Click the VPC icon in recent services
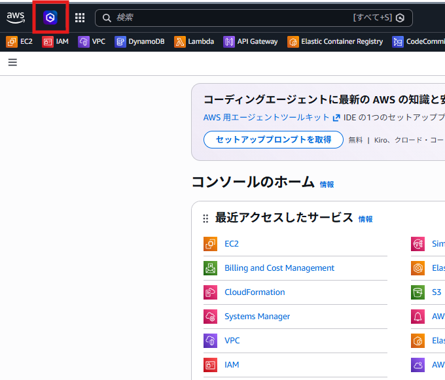 point(210,341)
